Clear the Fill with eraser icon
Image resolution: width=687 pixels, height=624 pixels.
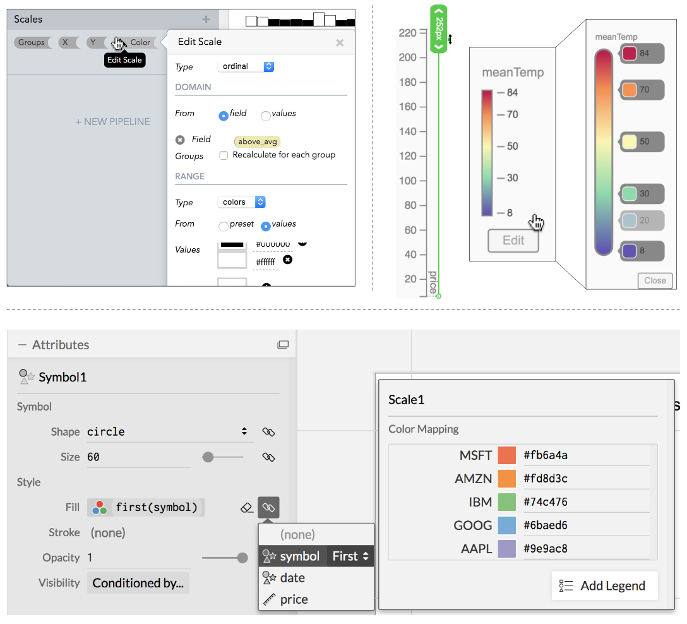(247, 507)
